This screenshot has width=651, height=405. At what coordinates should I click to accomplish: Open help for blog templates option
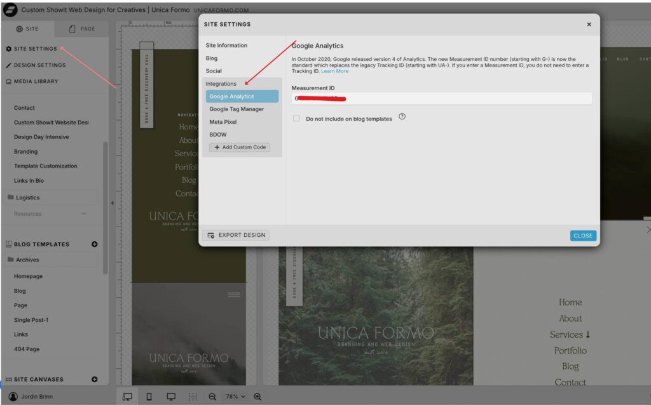[402, 117]
